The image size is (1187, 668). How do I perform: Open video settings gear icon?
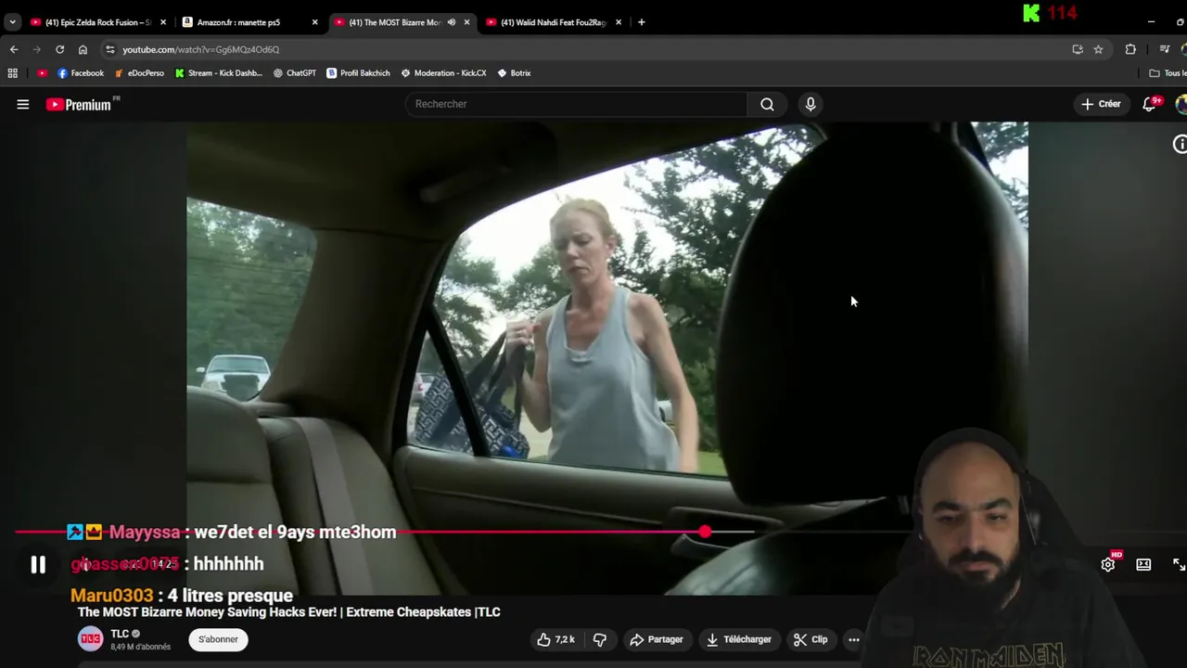[x=1108, y=564]
